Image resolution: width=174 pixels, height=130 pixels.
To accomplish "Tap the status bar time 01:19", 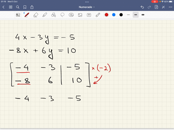I will click(3, 1).
